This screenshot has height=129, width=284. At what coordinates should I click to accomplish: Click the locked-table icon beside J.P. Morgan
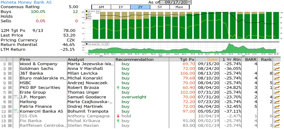click(16, 97)
